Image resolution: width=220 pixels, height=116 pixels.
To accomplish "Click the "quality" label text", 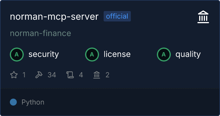I will (x=188, y=54).
